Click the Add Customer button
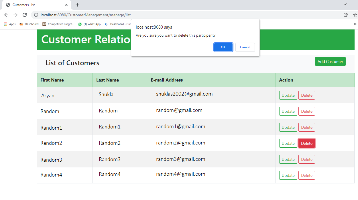The image size is (358, 200). coord(330,61)
